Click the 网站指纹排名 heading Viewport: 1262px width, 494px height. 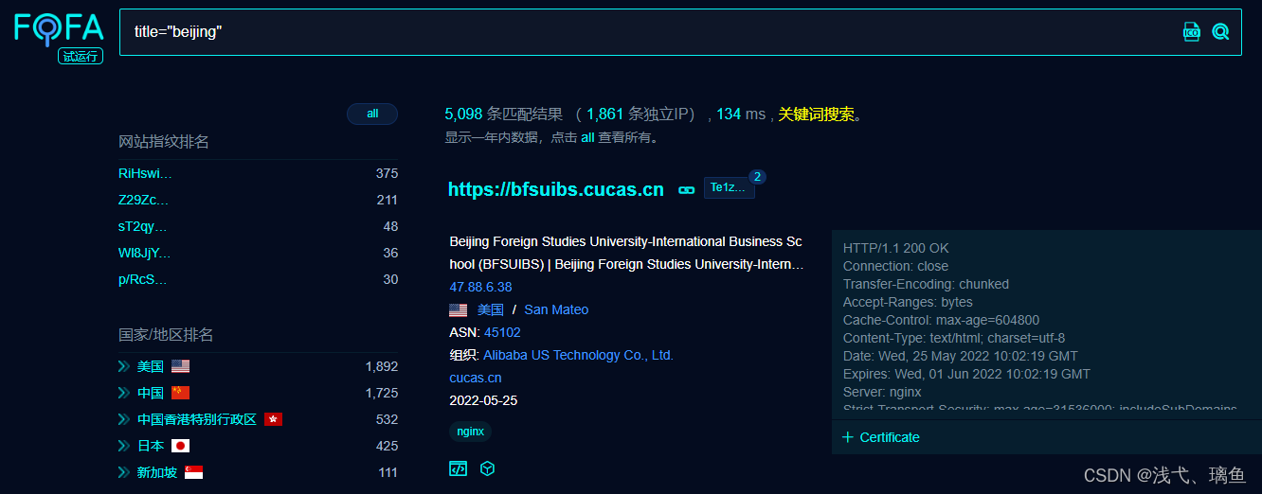click(x=164, y=142)
